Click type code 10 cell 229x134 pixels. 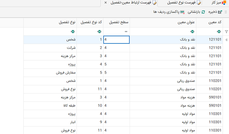click(x=90, y=106)
